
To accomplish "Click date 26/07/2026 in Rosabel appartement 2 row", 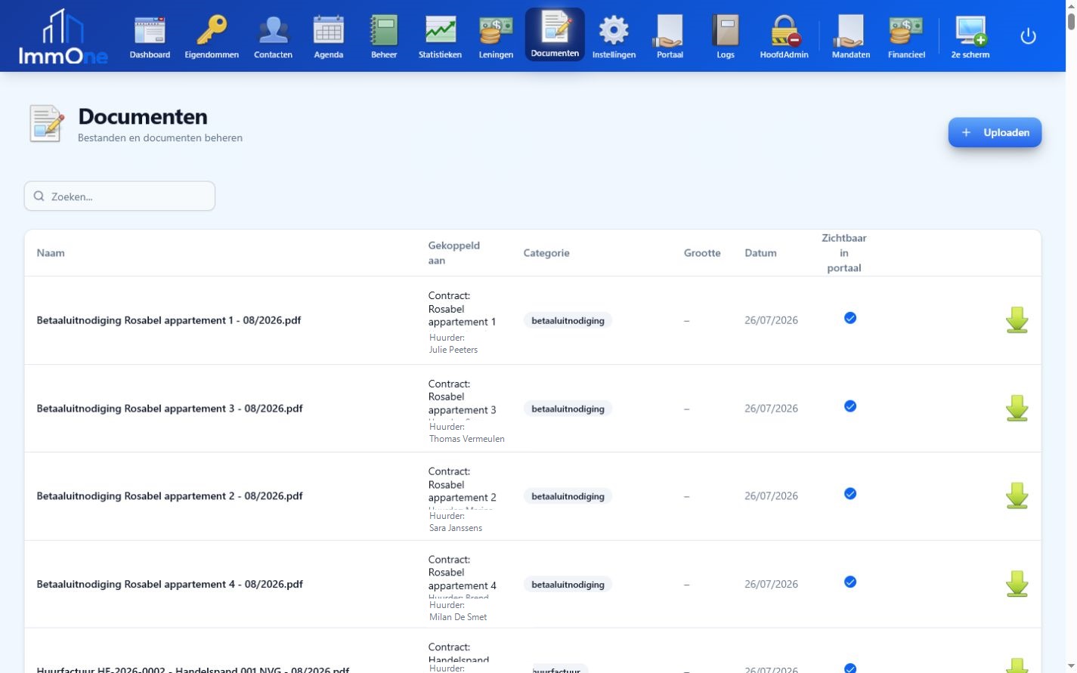I will (771, 496).
